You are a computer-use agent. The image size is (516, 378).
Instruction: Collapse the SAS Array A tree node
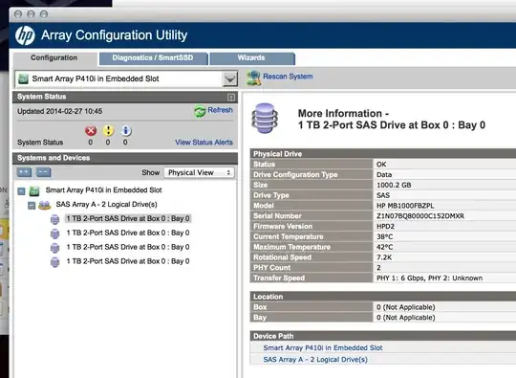click(32, 206)
